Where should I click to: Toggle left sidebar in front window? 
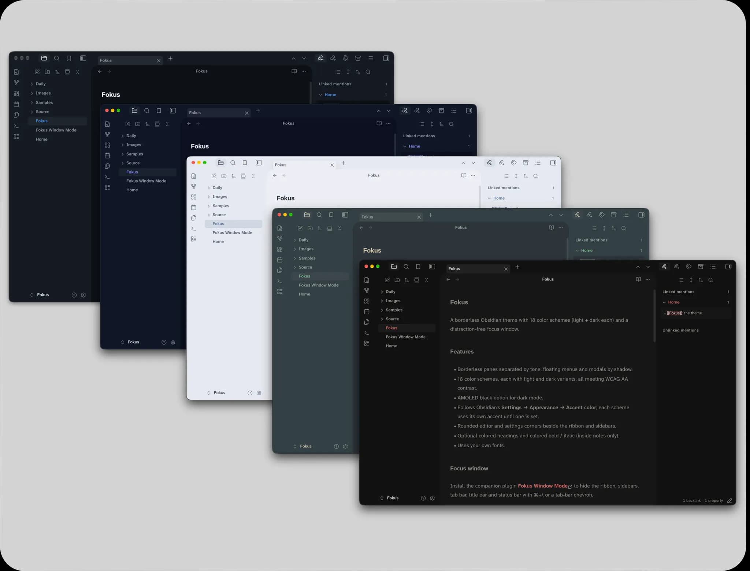coord(432,267)
